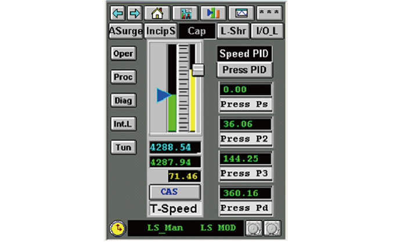The height and width of the screenshot is (242, 393).
Task: Click the 4288.54 setpoint value field
Action: (x=175, y=147)
